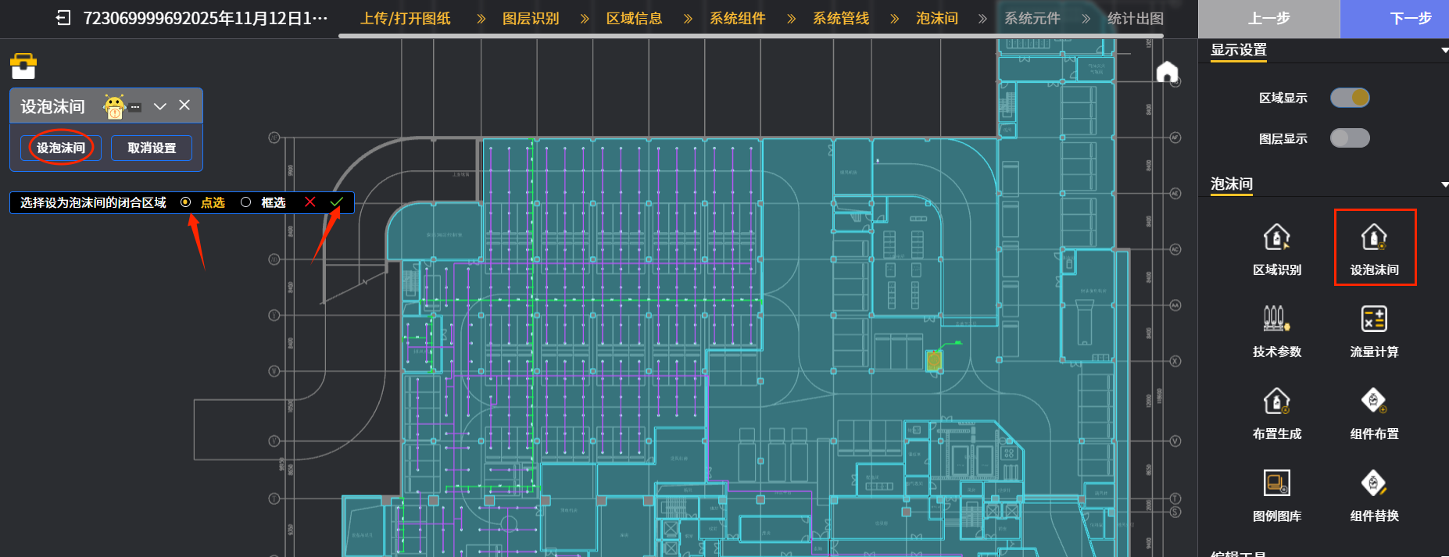Click the 下一步 button
Screen dimensions: 1449x557
(1410, 18)
